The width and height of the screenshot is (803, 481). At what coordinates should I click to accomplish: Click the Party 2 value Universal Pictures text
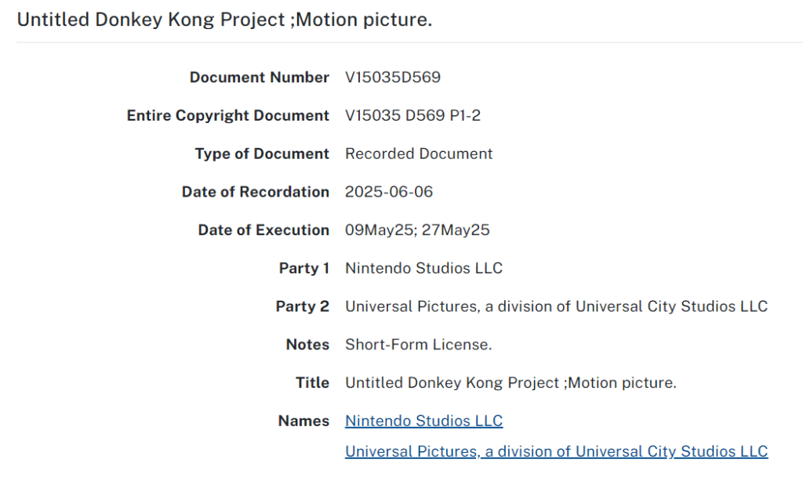tap(556, 306)
